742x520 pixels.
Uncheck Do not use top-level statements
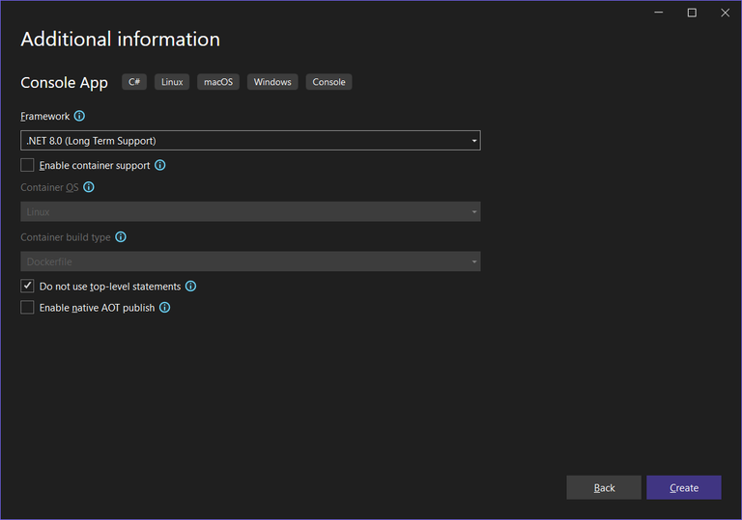[27, 287]
